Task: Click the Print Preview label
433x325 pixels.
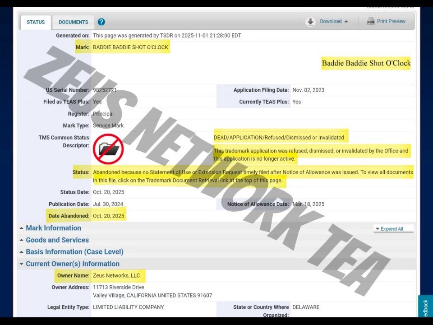Action: 391,21
